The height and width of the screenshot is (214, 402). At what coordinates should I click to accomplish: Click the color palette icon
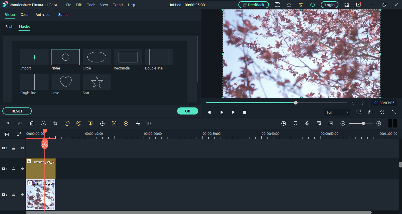pos(79,123)
